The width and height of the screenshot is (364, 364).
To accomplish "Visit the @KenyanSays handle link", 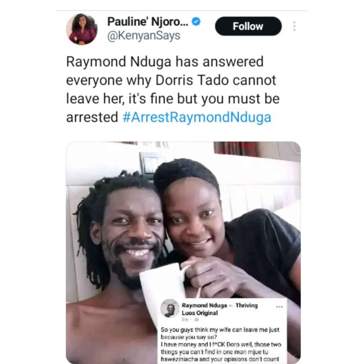I will (144, 36).
